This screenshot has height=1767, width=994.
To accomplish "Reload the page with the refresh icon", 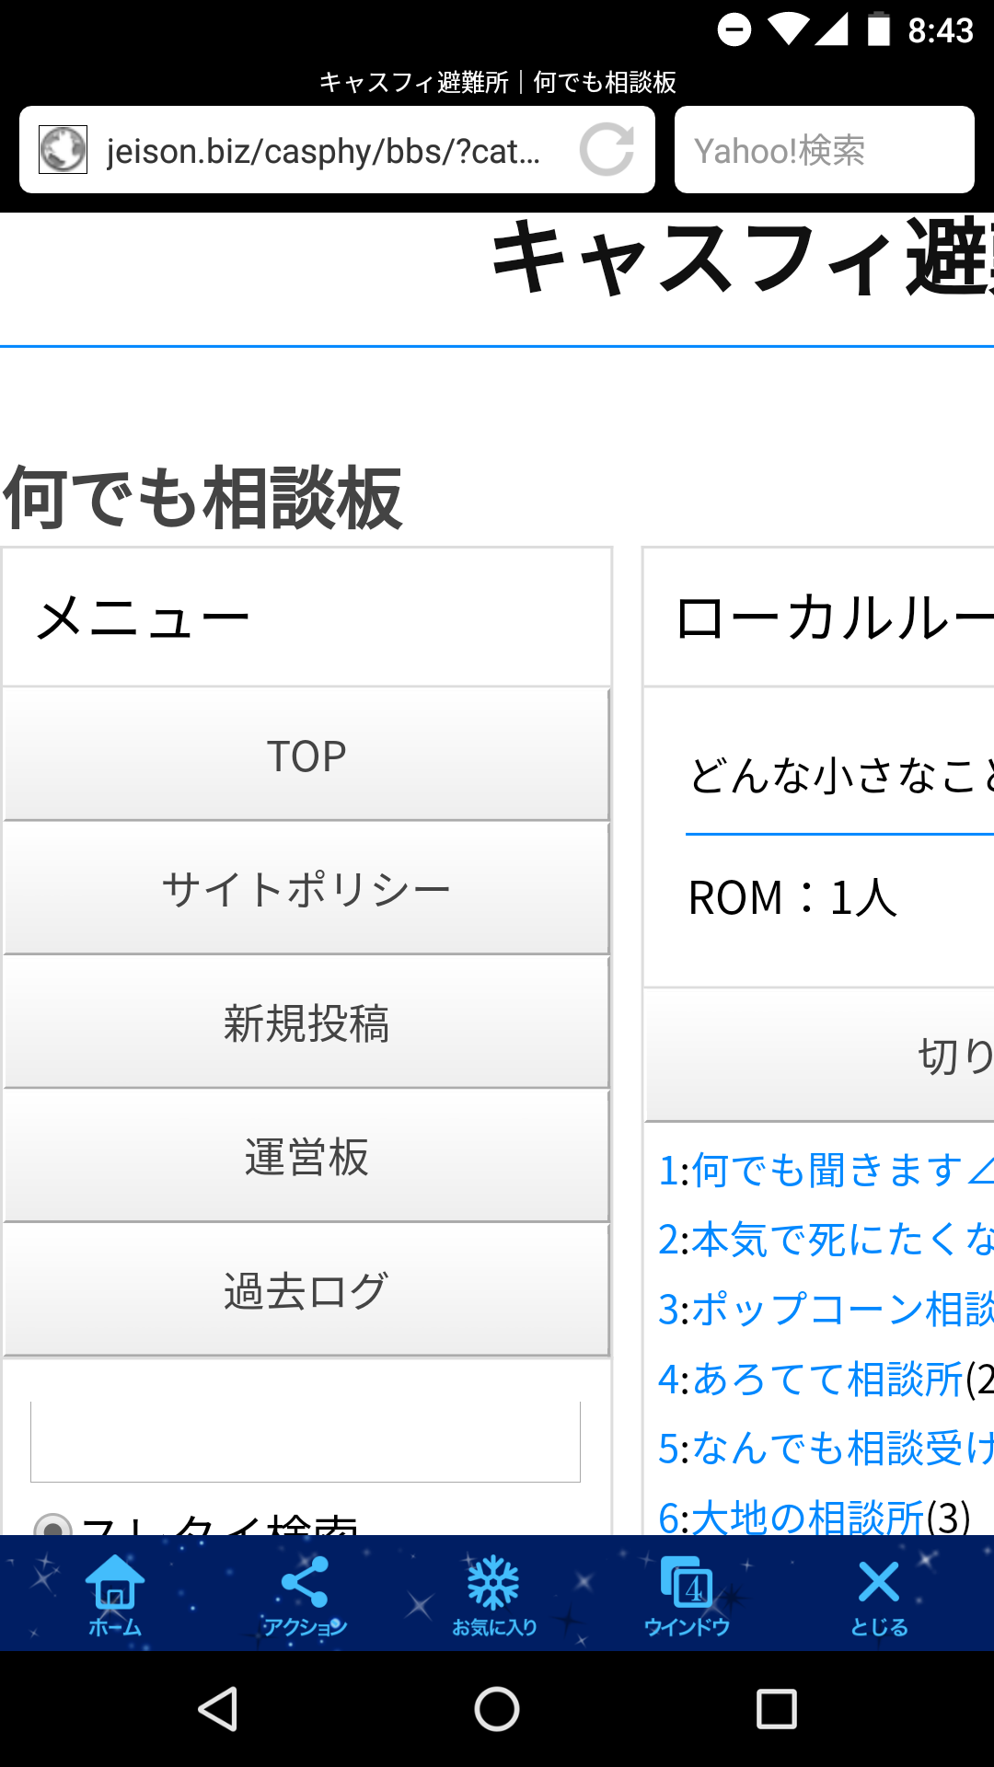I will pyautogui.click(x=607, y=149).
